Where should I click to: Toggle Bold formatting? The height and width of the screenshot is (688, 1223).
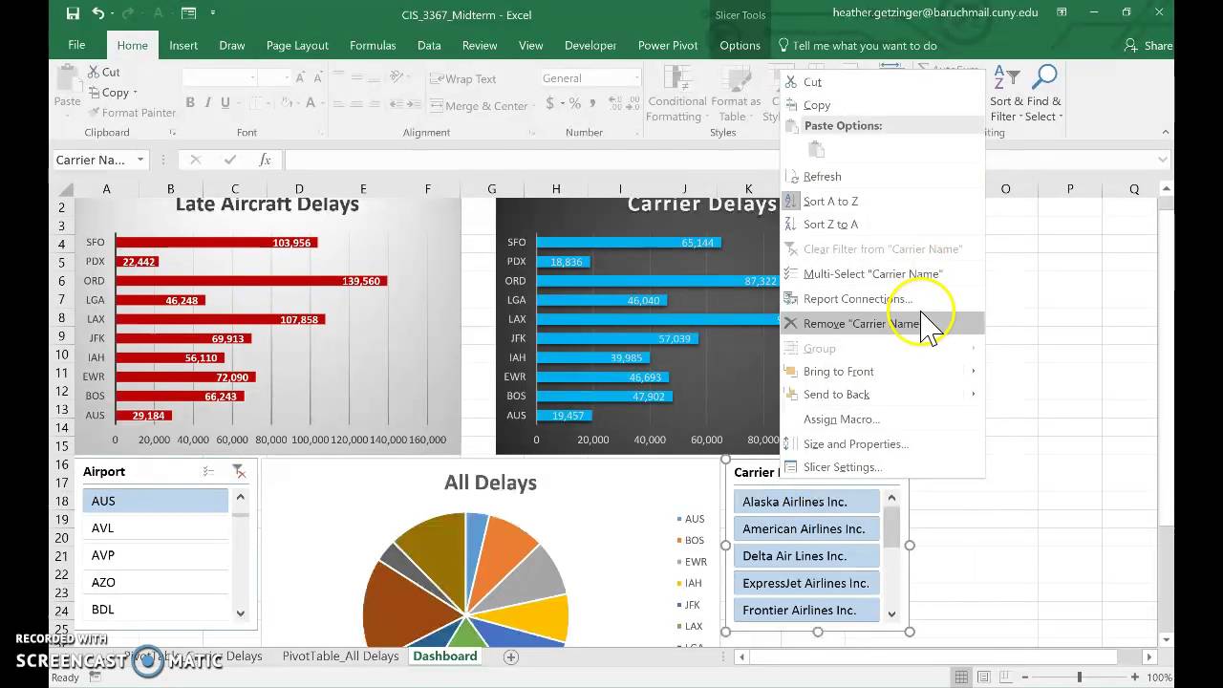(x=190, y=102)
